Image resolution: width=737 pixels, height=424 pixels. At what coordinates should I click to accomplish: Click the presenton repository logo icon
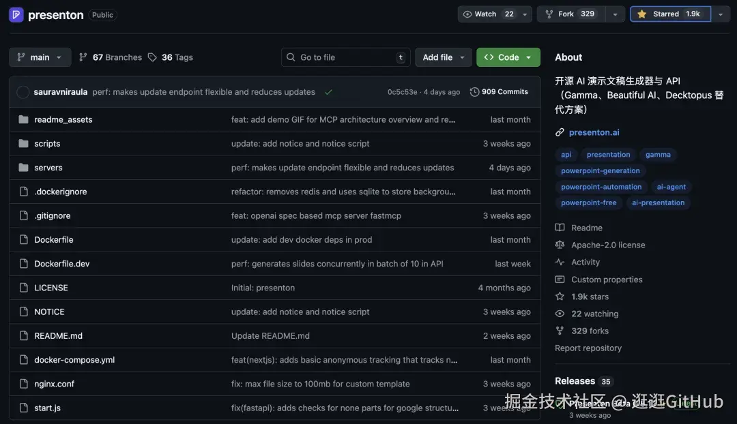pos(16,14)
